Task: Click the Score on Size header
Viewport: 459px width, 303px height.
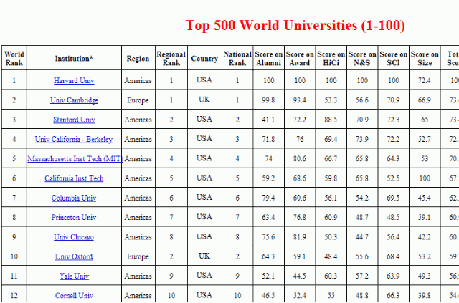Action: coord(425,58)
